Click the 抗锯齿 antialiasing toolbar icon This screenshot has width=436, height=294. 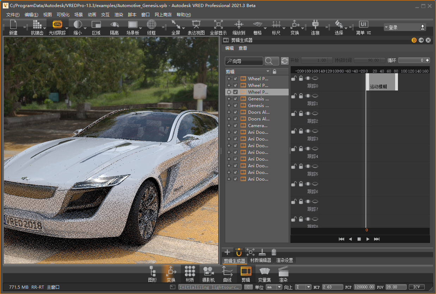37,25
